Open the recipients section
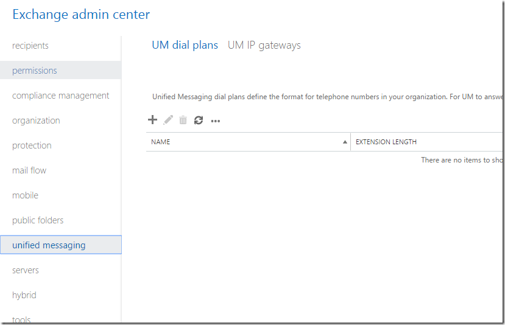This screenshot has height=325, width=505. tap(30, 46)
